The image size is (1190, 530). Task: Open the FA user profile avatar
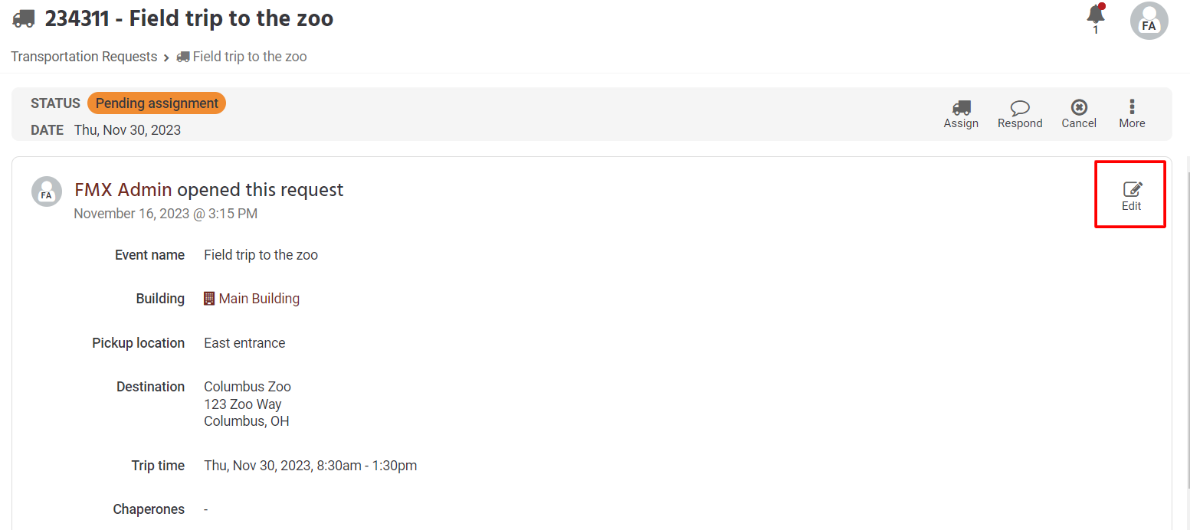pos(1149,21)
